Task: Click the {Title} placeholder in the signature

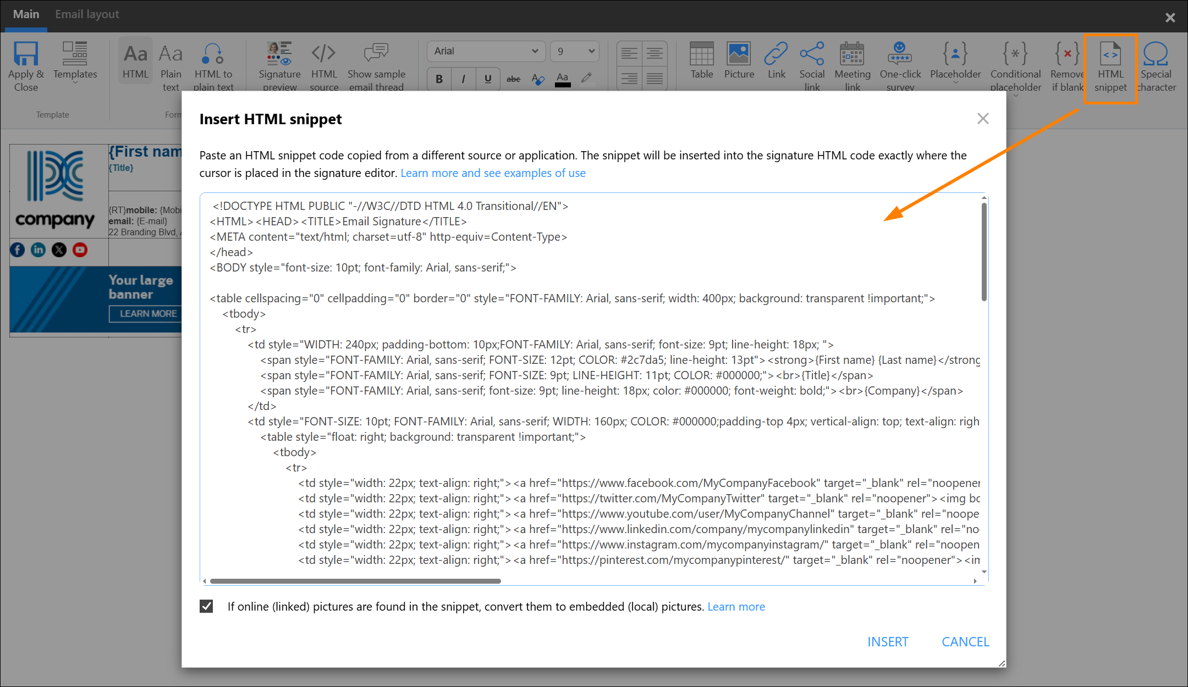Action: (x=121, y=168)
